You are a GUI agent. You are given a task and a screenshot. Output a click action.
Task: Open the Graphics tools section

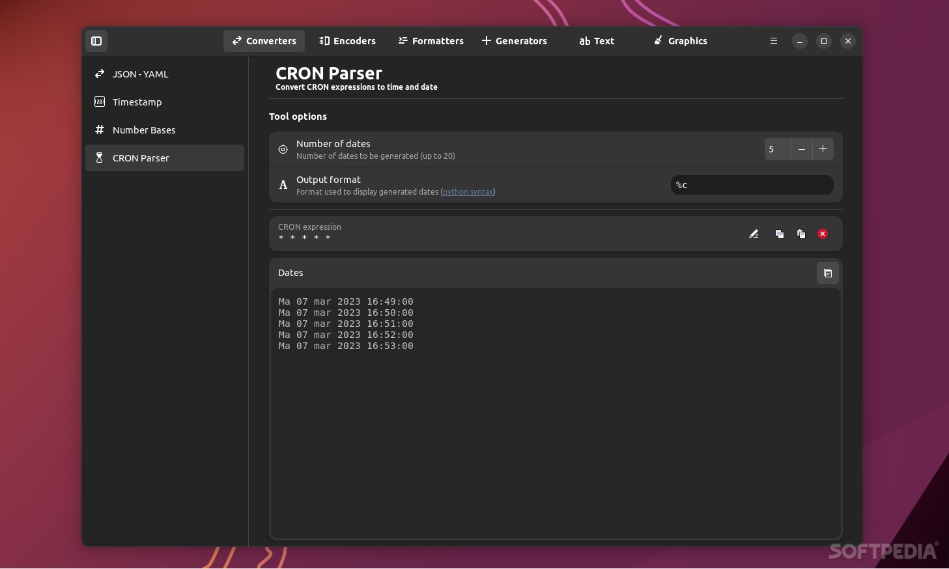(680, 40)
